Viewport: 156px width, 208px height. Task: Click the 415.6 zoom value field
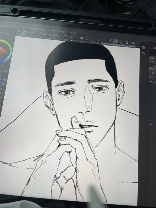coord(153,58)
